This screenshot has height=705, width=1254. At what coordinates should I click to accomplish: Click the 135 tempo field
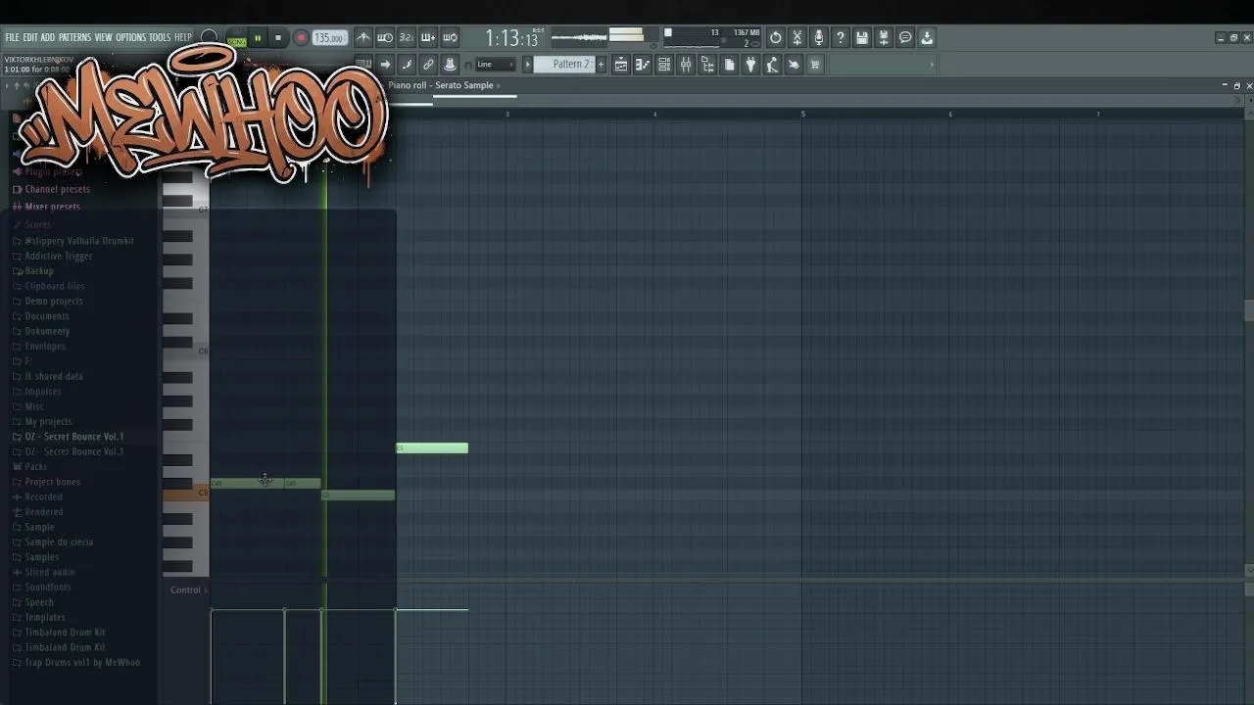pos(329,38)
